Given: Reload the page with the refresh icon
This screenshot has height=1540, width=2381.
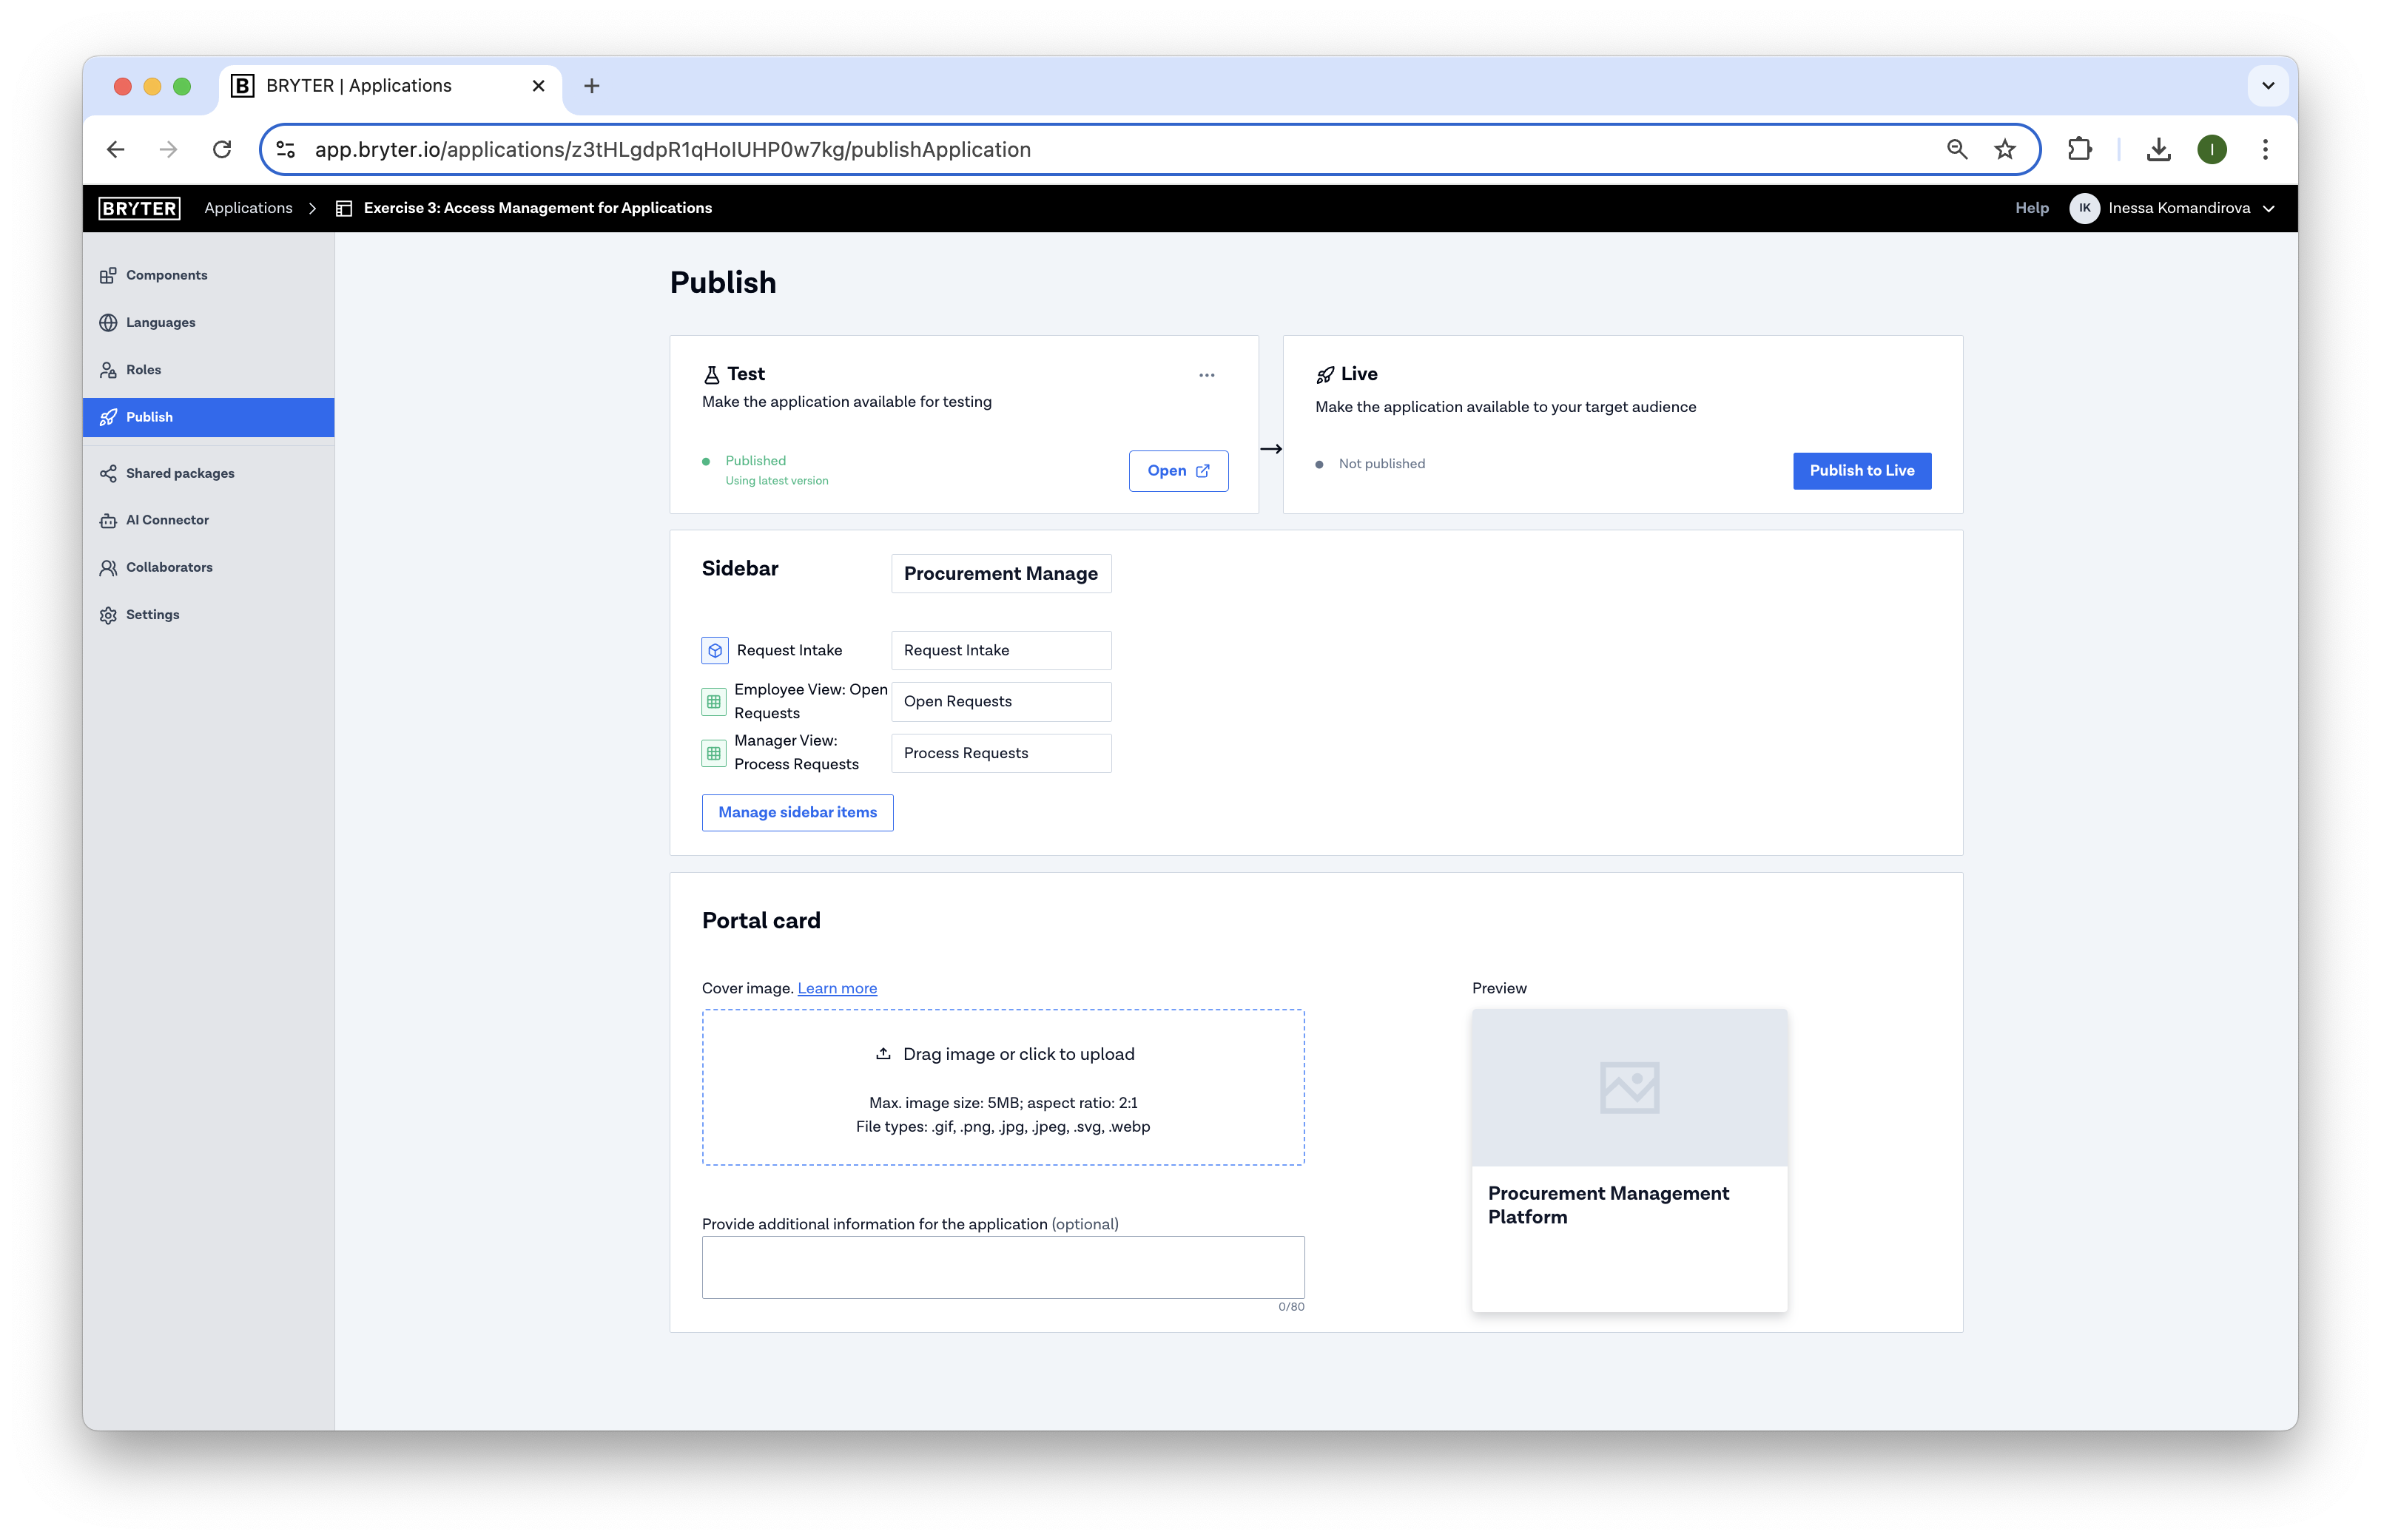Looking at the screenshot, I should [x=222, y=149].
